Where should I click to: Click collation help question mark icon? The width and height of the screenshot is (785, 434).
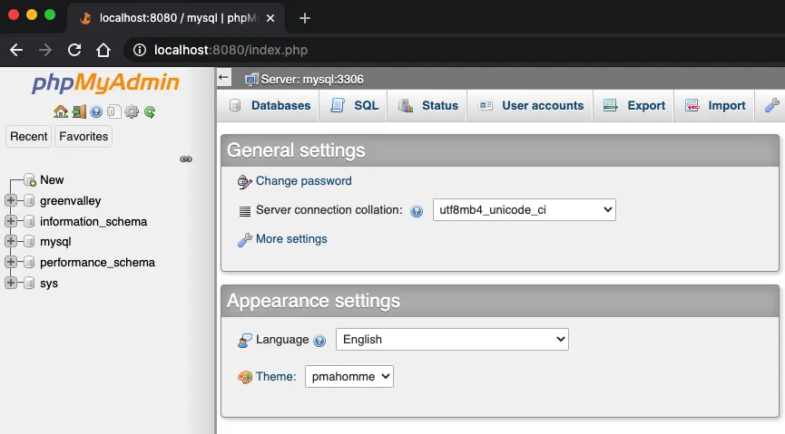417,211
